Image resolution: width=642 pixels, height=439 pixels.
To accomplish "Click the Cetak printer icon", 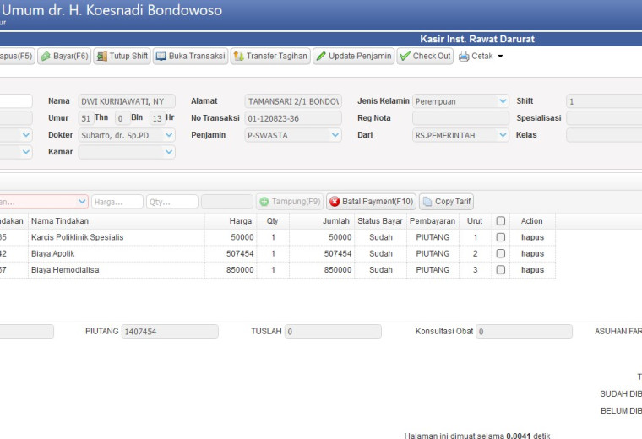I will pos(464,56).
